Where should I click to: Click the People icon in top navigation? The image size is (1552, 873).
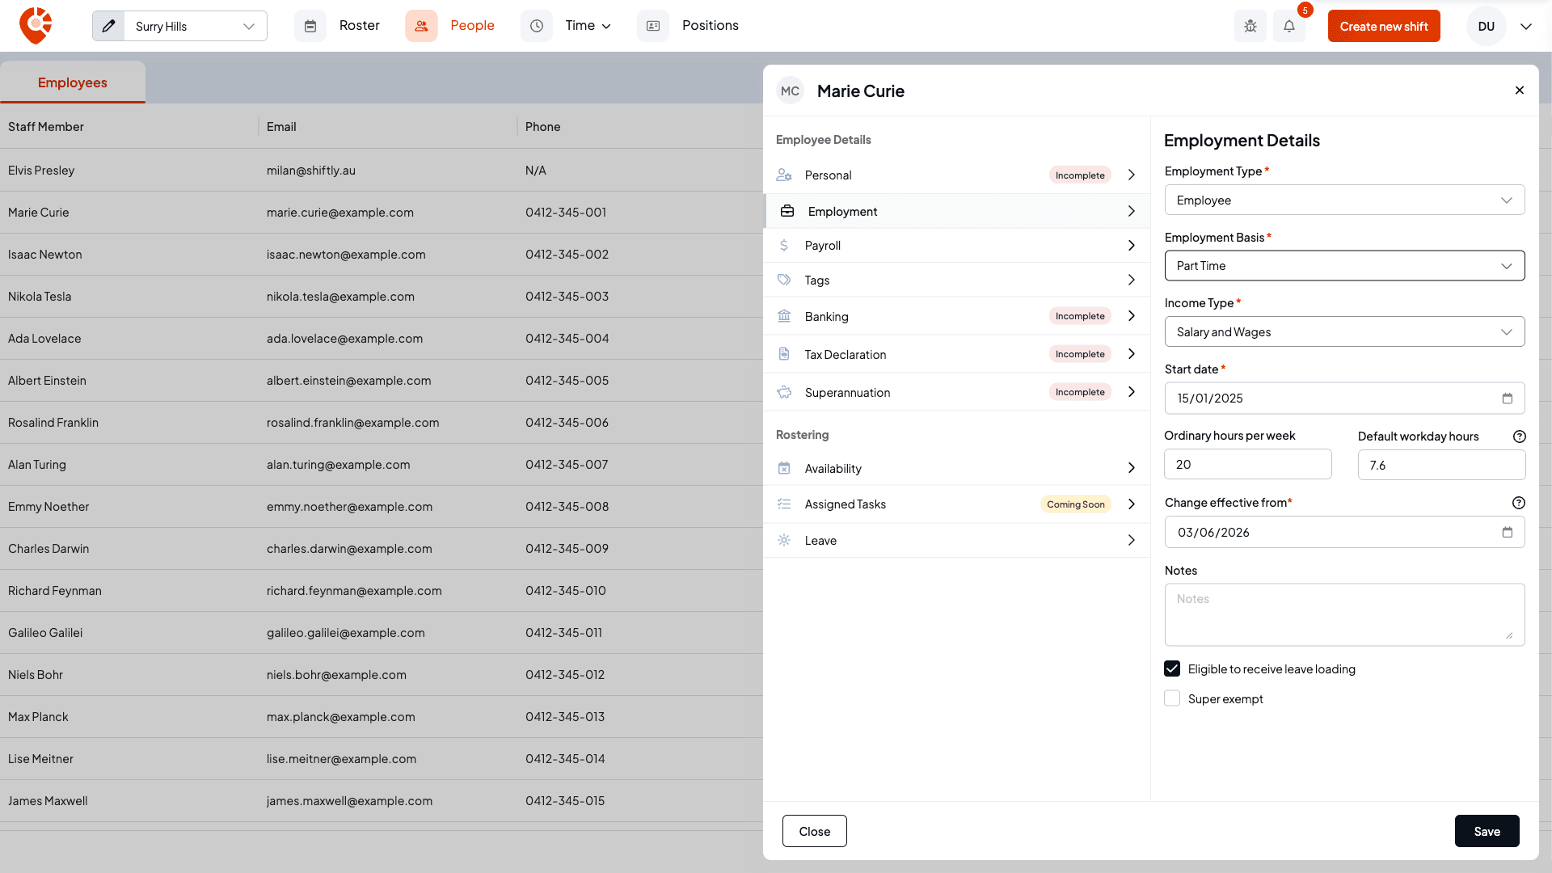tap(421, 26)
